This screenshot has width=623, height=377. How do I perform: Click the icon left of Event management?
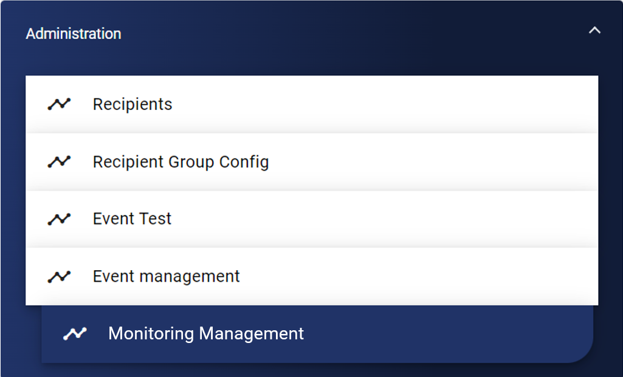pyautogui.click(x=59, y=277)
